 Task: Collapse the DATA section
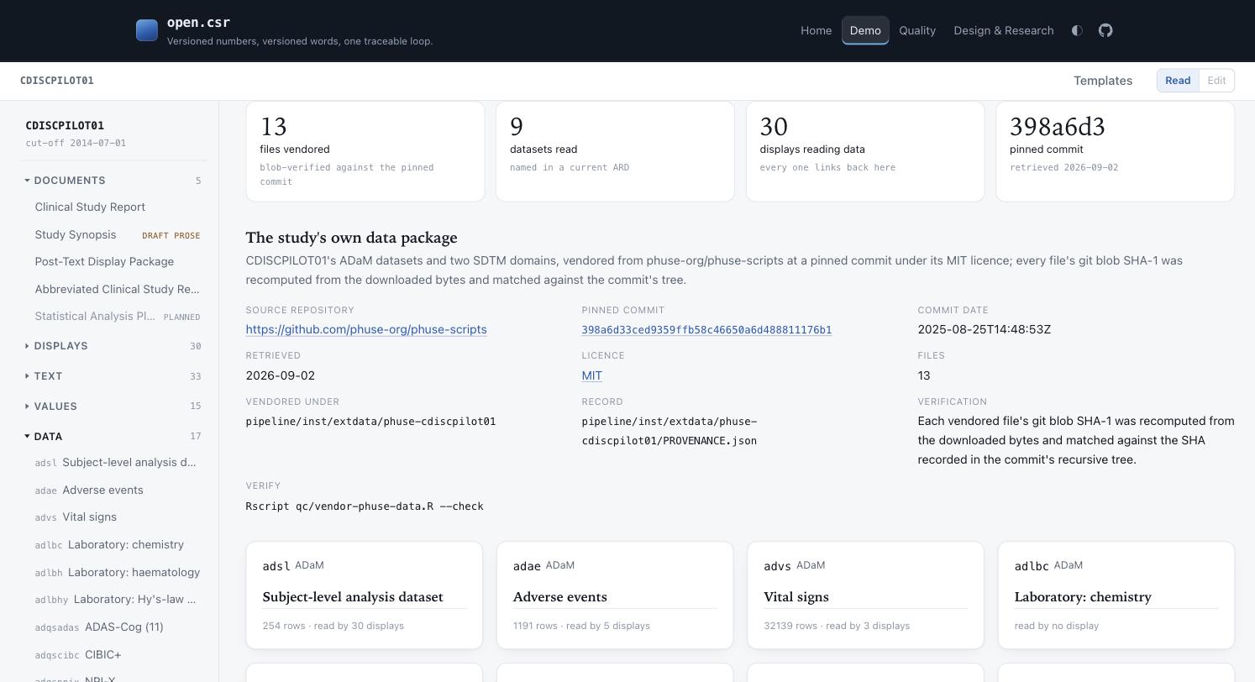tap(113, 437)
